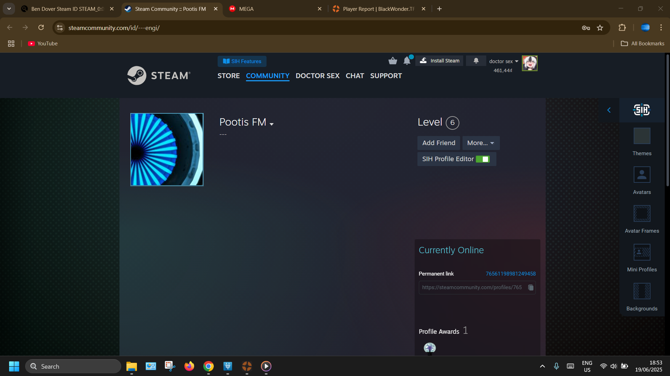Image resolution: width=670 pixels, height=376 pixels.
Task: Bookmark this page with star icon
Action: point(600,28)
